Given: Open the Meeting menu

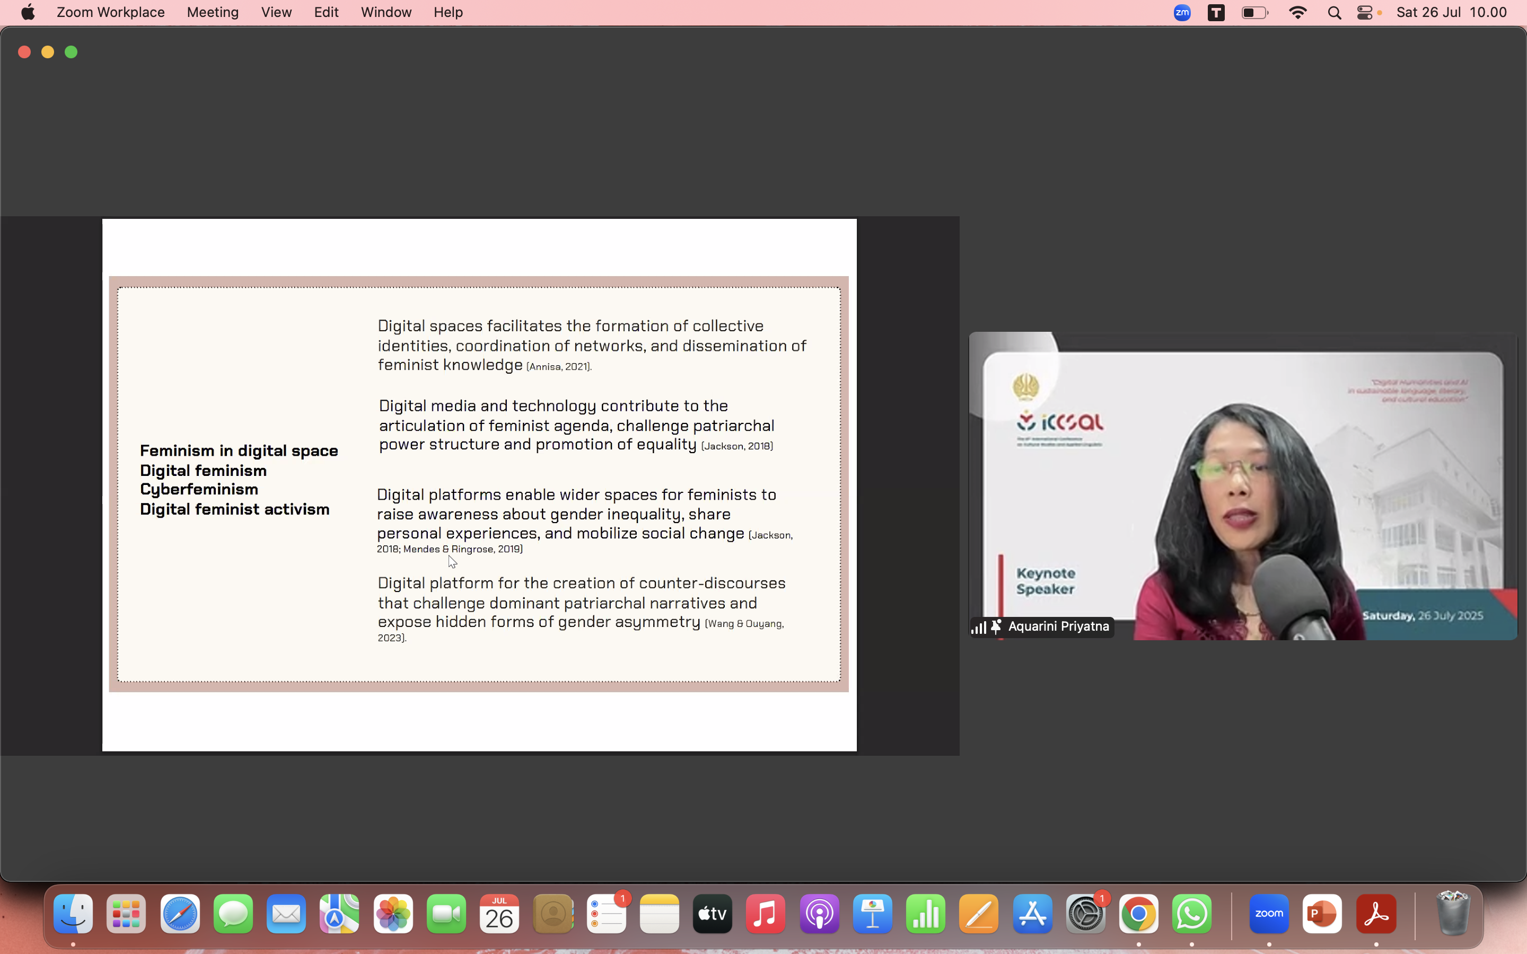Looking at the screenshot, I should tap(213, 13).
